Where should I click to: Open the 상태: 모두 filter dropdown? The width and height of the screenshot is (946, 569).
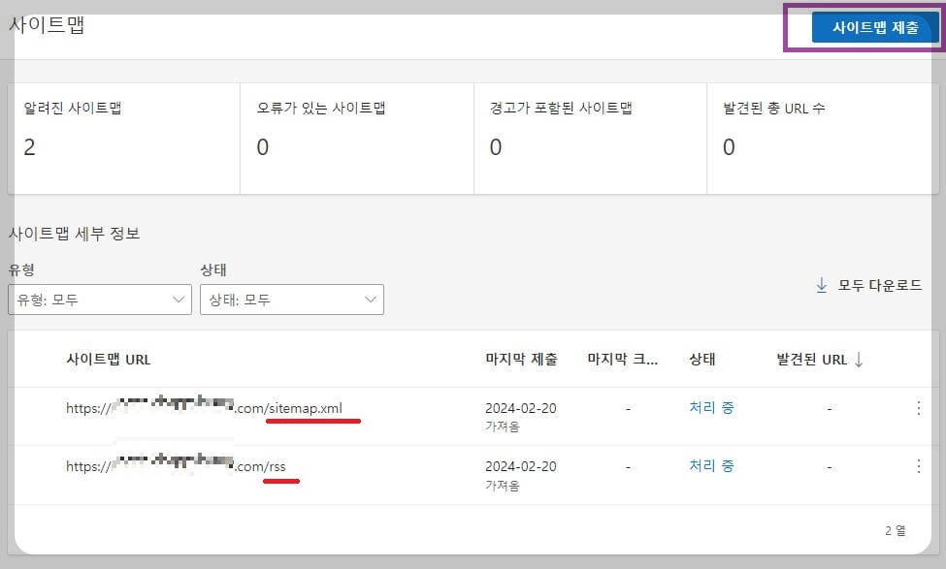click(290, 300)
